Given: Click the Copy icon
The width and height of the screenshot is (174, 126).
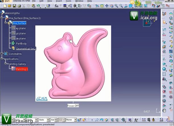Looking at the screenshot, I should click(29, 6).
